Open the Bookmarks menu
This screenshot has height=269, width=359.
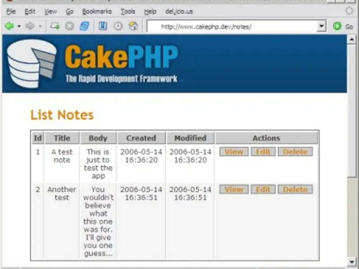point(97,12)
